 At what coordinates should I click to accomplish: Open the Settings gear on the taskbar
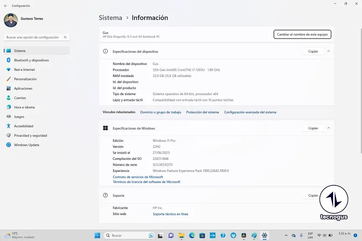[x=264, y=236]
